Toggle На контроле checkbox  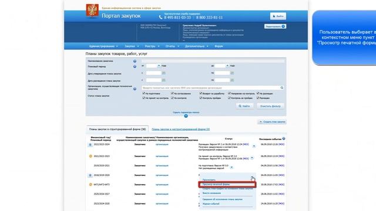tap(172, 98)
